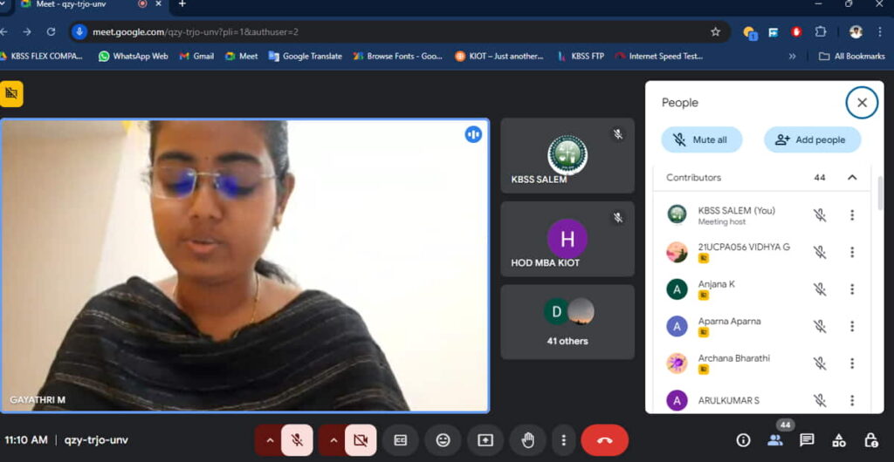This screenshot has height=462, width=894.
Task: Mute 21UCPA056 VIDHYA G microphone icon
Action: click(819, 252)
